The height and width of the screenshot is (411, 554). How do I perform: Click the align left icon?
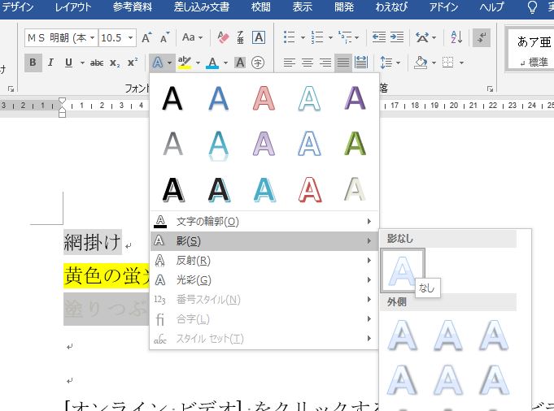[x=290, y=63]
